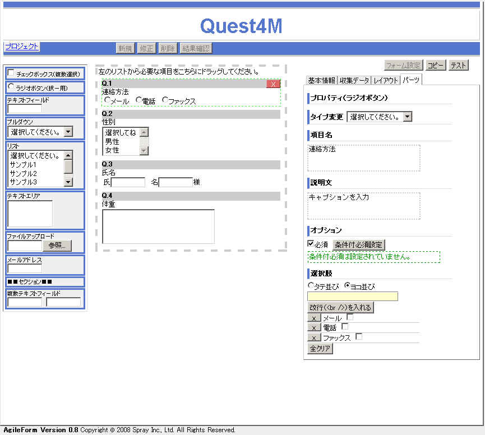The image size is (485, 435).
Task: Click up arrow of Q.2 性別 list
Action: point(144,132)
